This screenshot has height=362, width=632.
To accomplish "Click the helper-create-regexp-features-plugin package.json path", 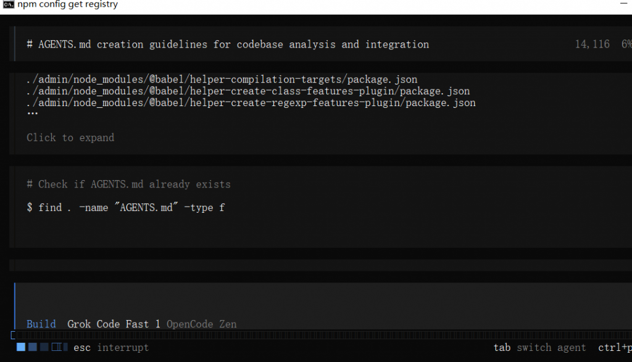I will coord(251,103).
